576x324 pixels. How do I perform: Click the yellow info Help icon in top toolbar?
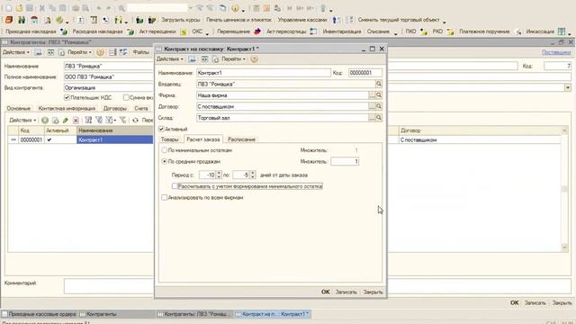point(235,8)
